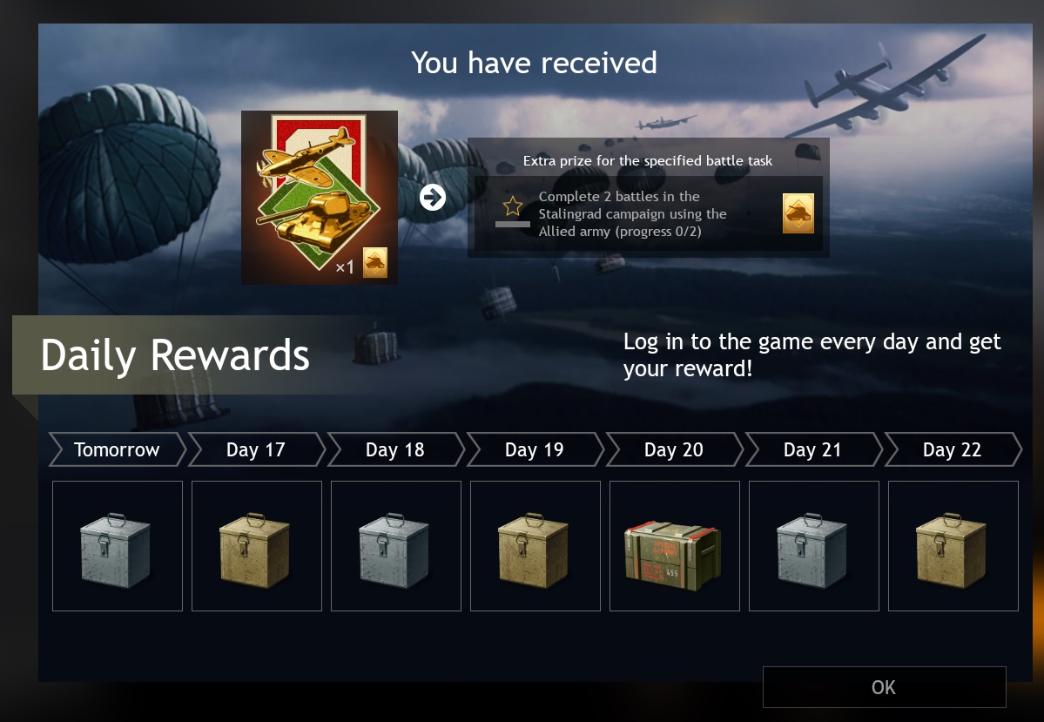1044x722 pixels.
Task: Select the Day 19 golden box
Action: (535, 546)
